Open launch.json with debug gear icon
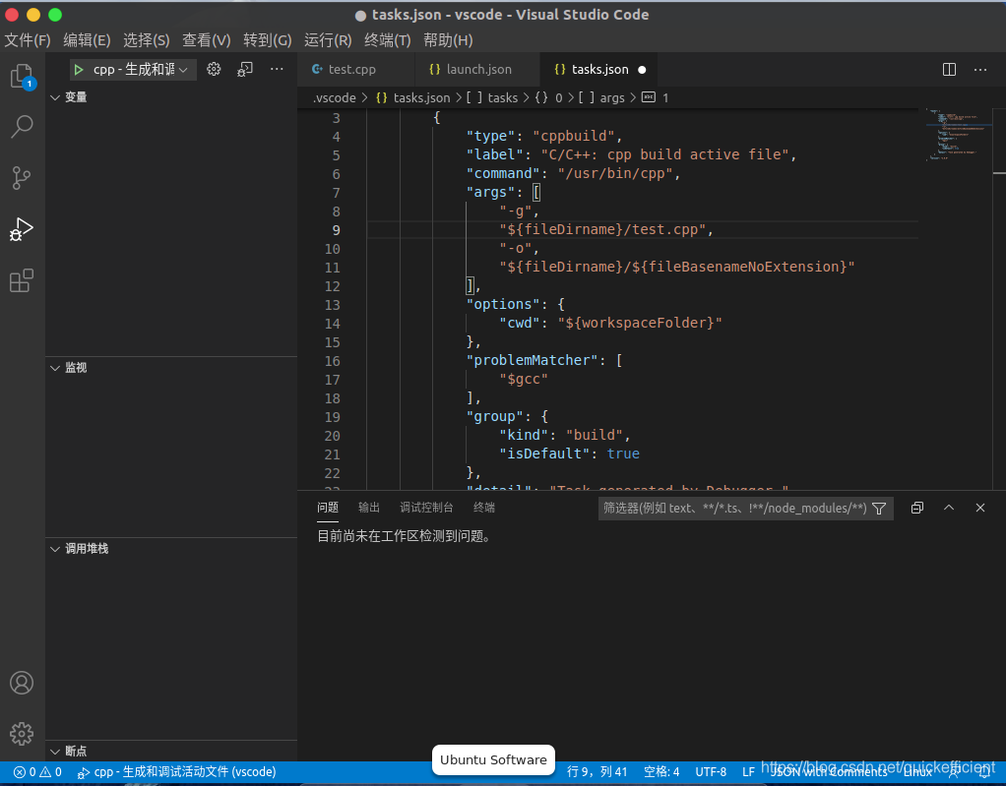Viewport: 1006px width, 786px height. click(x=214, y=69)
